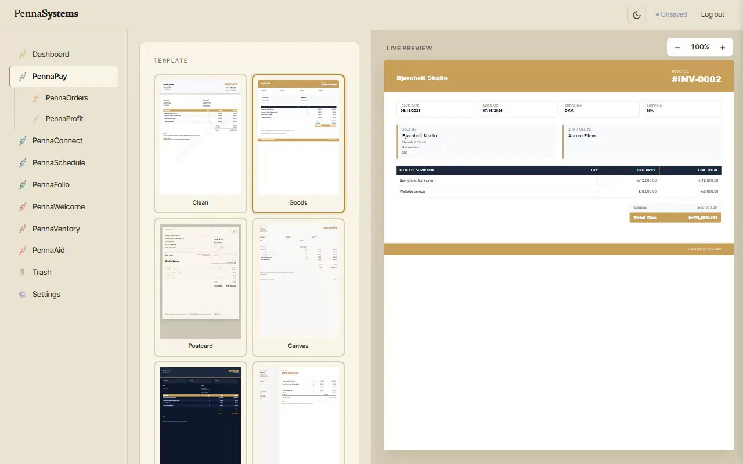Click the PennaFolio feather icon
743x464 pixels.
click(22, 185)
